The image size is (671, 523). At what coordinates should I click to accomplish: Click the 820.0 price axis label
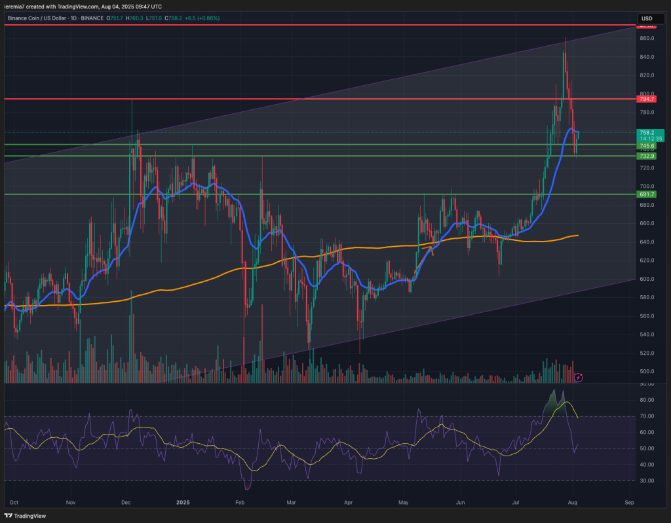[647, 75]
